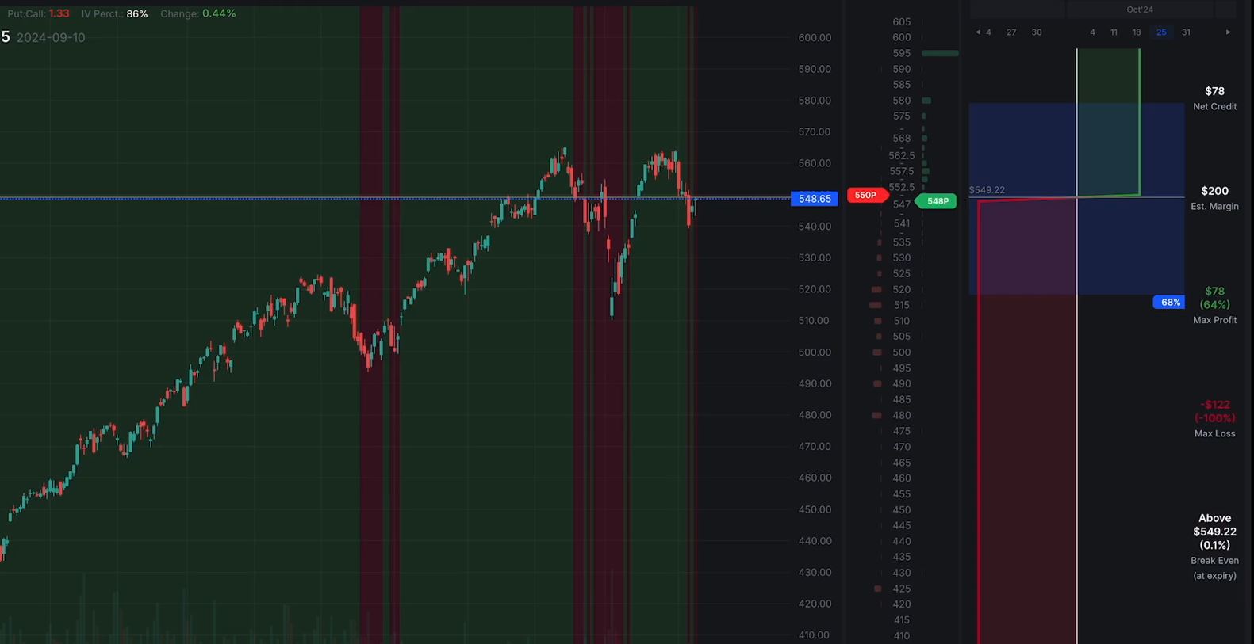Select expiration date 31 in October

coord(1186,32)
